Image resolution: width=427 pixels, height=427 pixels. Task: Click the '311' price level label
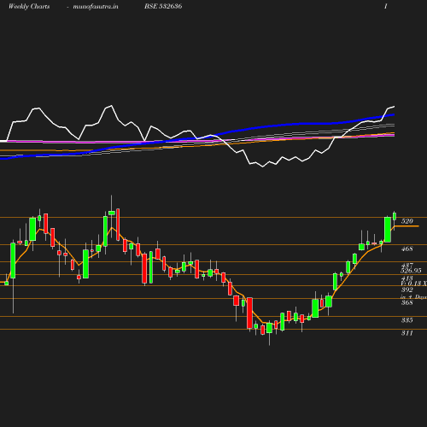[407, 333]
